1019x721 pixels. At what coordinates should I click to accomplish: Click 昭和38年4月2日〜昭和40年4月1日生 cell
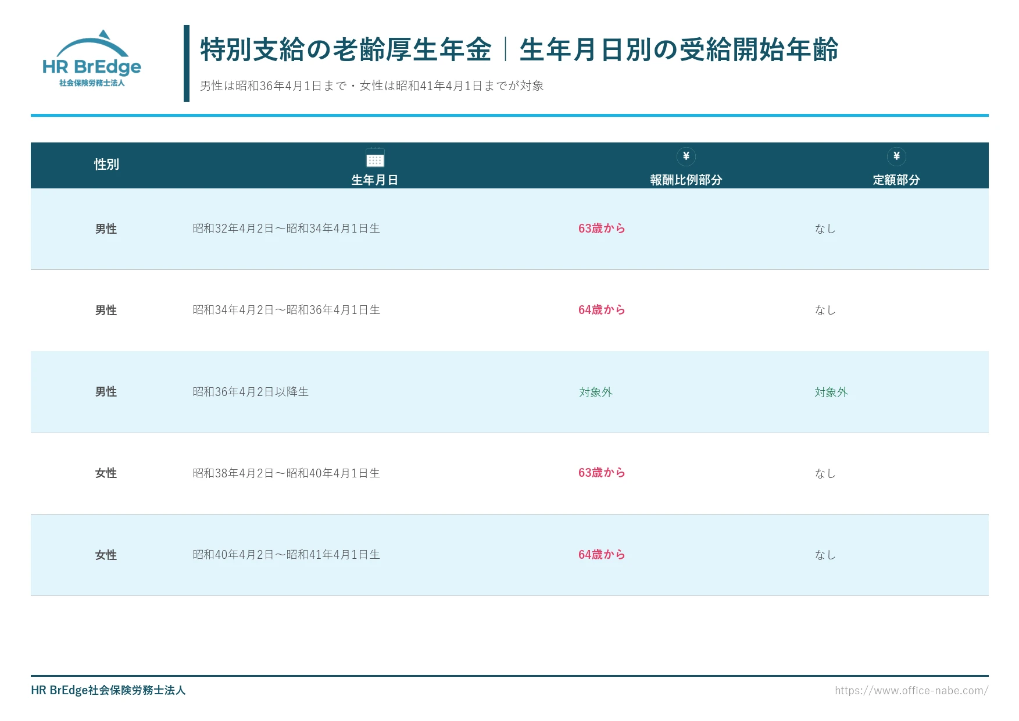pyautogui.click(x=287, y=473)
